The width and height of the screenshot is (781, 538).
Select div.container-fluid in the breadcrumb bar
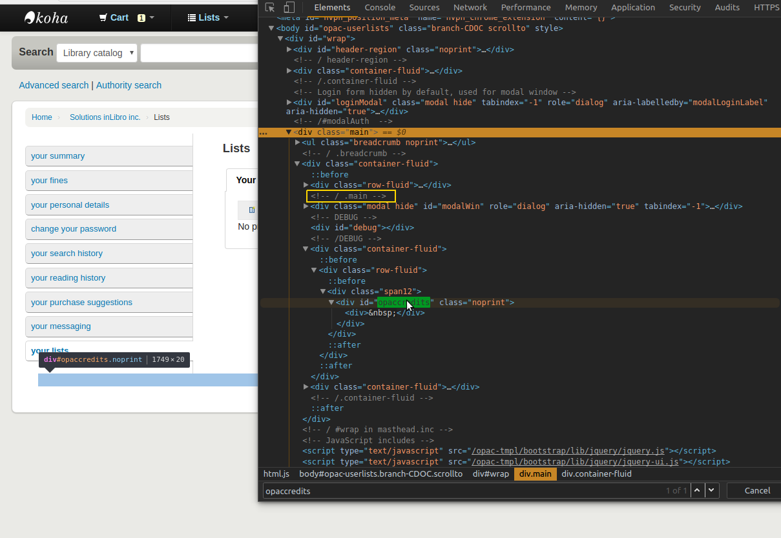(596, 474)
